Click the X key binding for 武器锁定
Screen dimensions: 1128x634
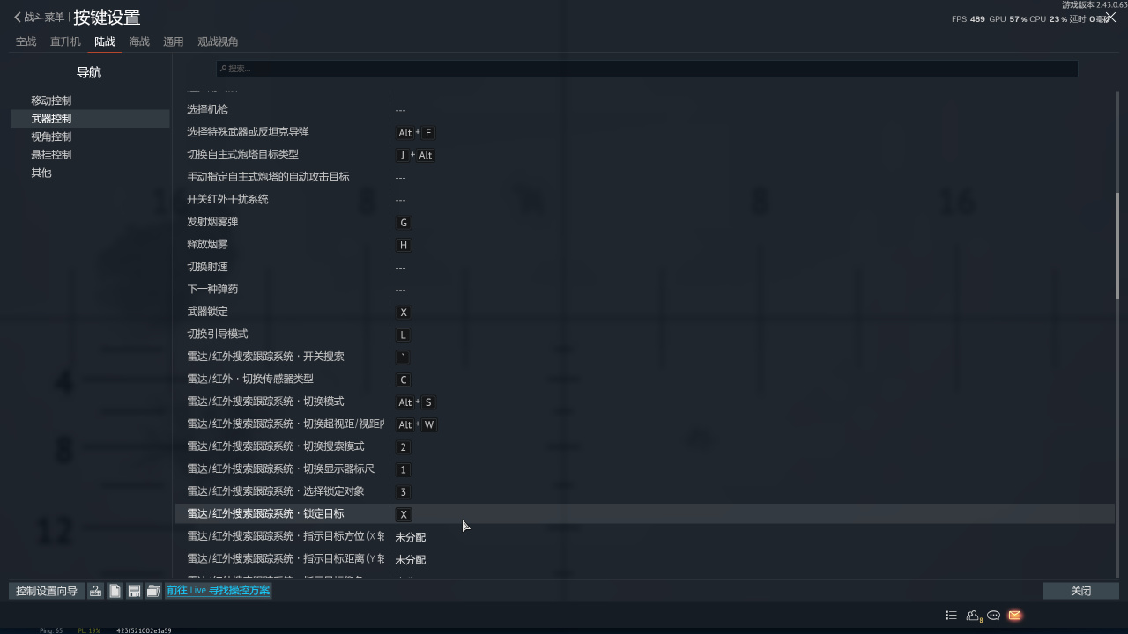(404, 313)
